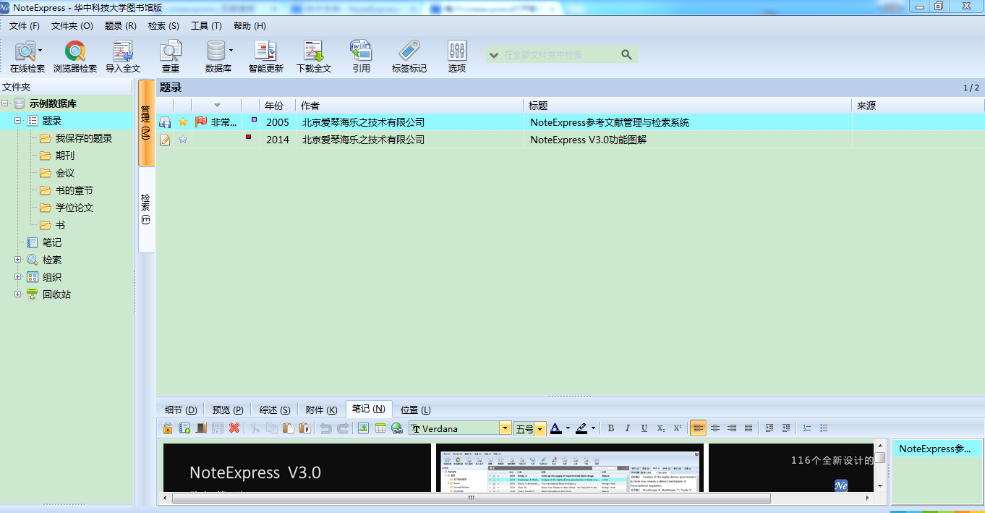Expand the 检索 tree node
The image size is (985, 513).
pos(18,260)
